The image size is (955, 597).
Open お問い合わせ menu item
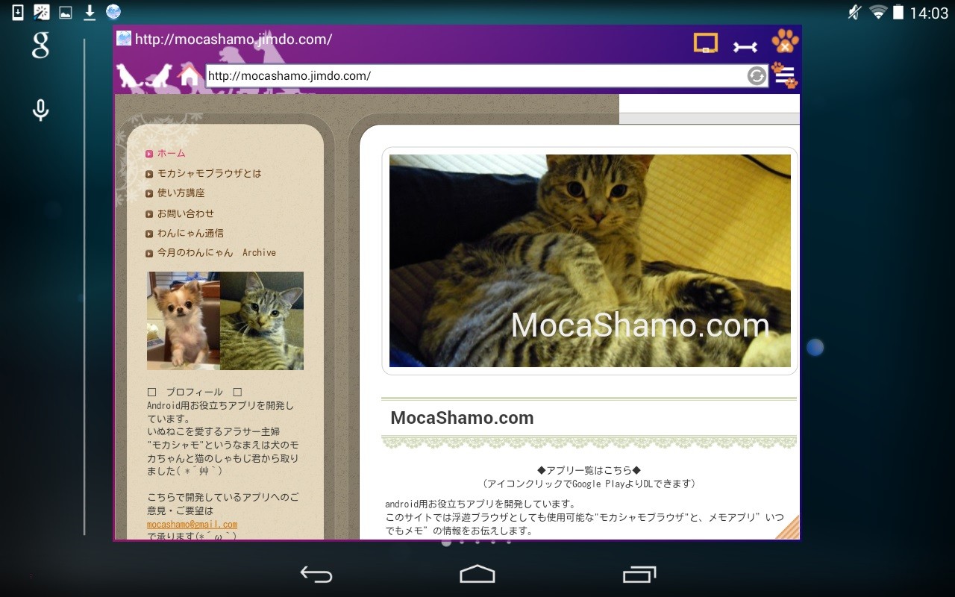point(185,213)
